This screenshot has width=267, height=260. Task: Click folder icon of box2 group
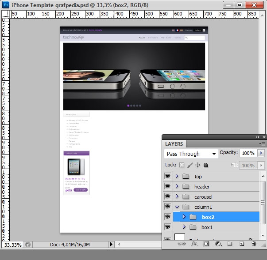(193, 217)
